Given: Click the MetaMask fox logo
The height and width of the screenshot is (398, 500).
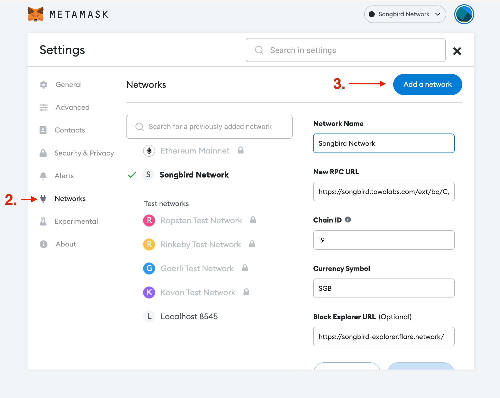Looking at the screenshot, I should [x=36, y=14].
